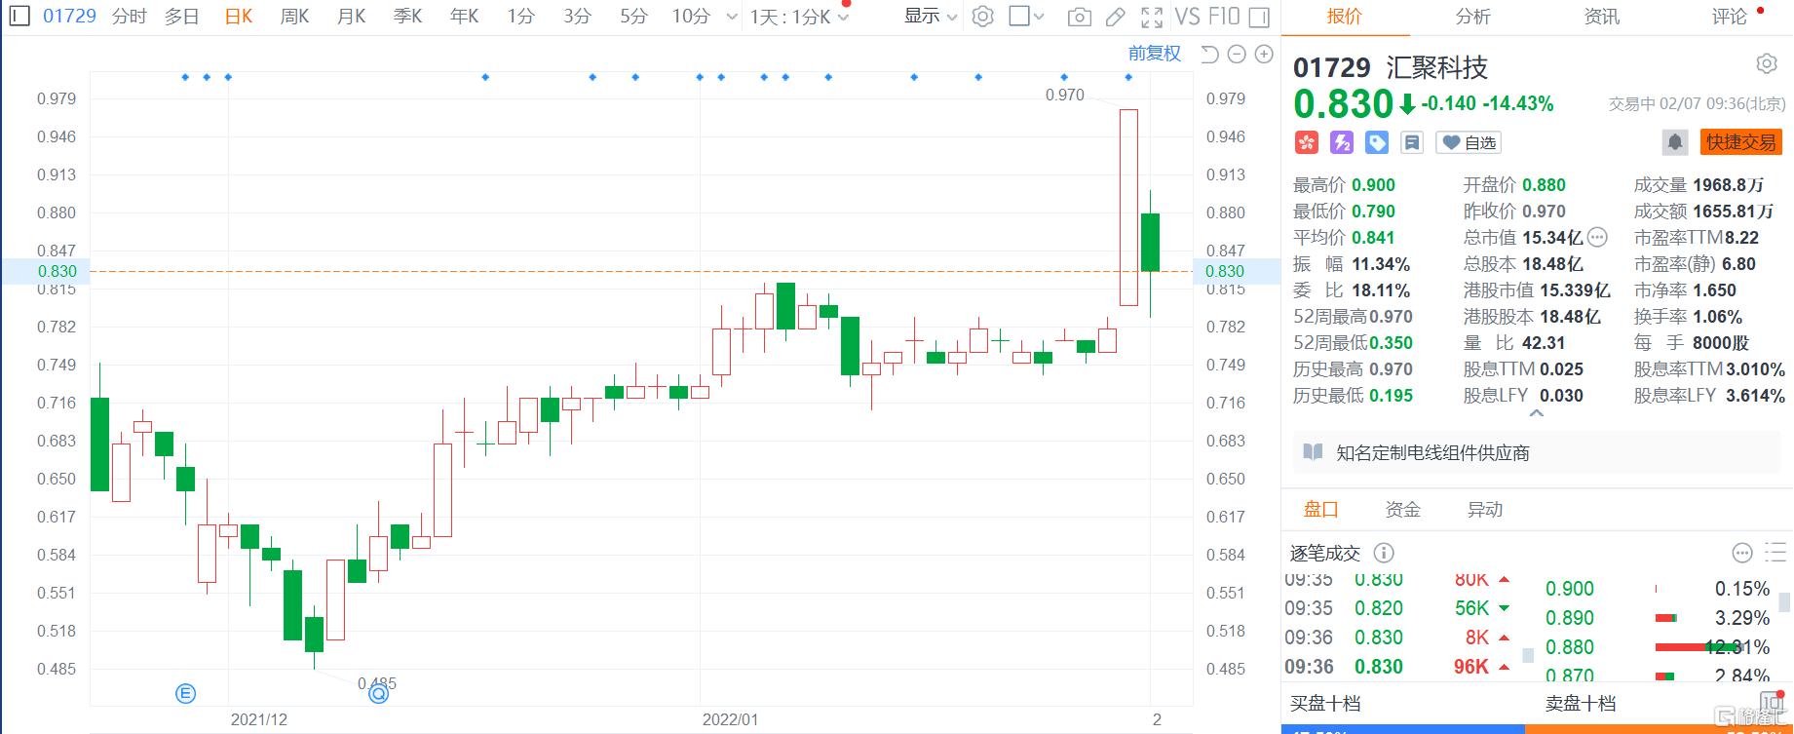1794x734 pixels.
Task: Select 1分 one-minute period
Action: pos(520,17)
